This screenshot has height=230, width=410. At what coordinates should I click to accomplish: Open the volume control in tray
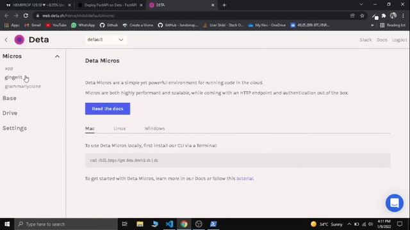370,224
